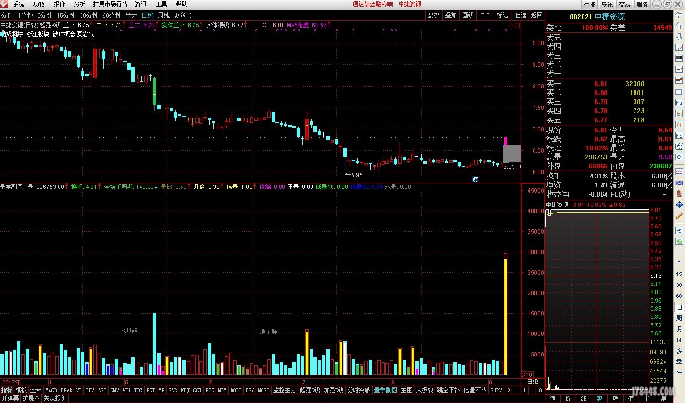Click the 开弹幕 button at bottom left

[x=10, y=398]
